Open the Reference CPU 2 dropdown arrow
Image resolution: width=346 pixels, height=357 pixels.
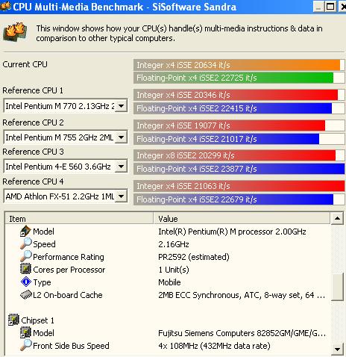121,137
